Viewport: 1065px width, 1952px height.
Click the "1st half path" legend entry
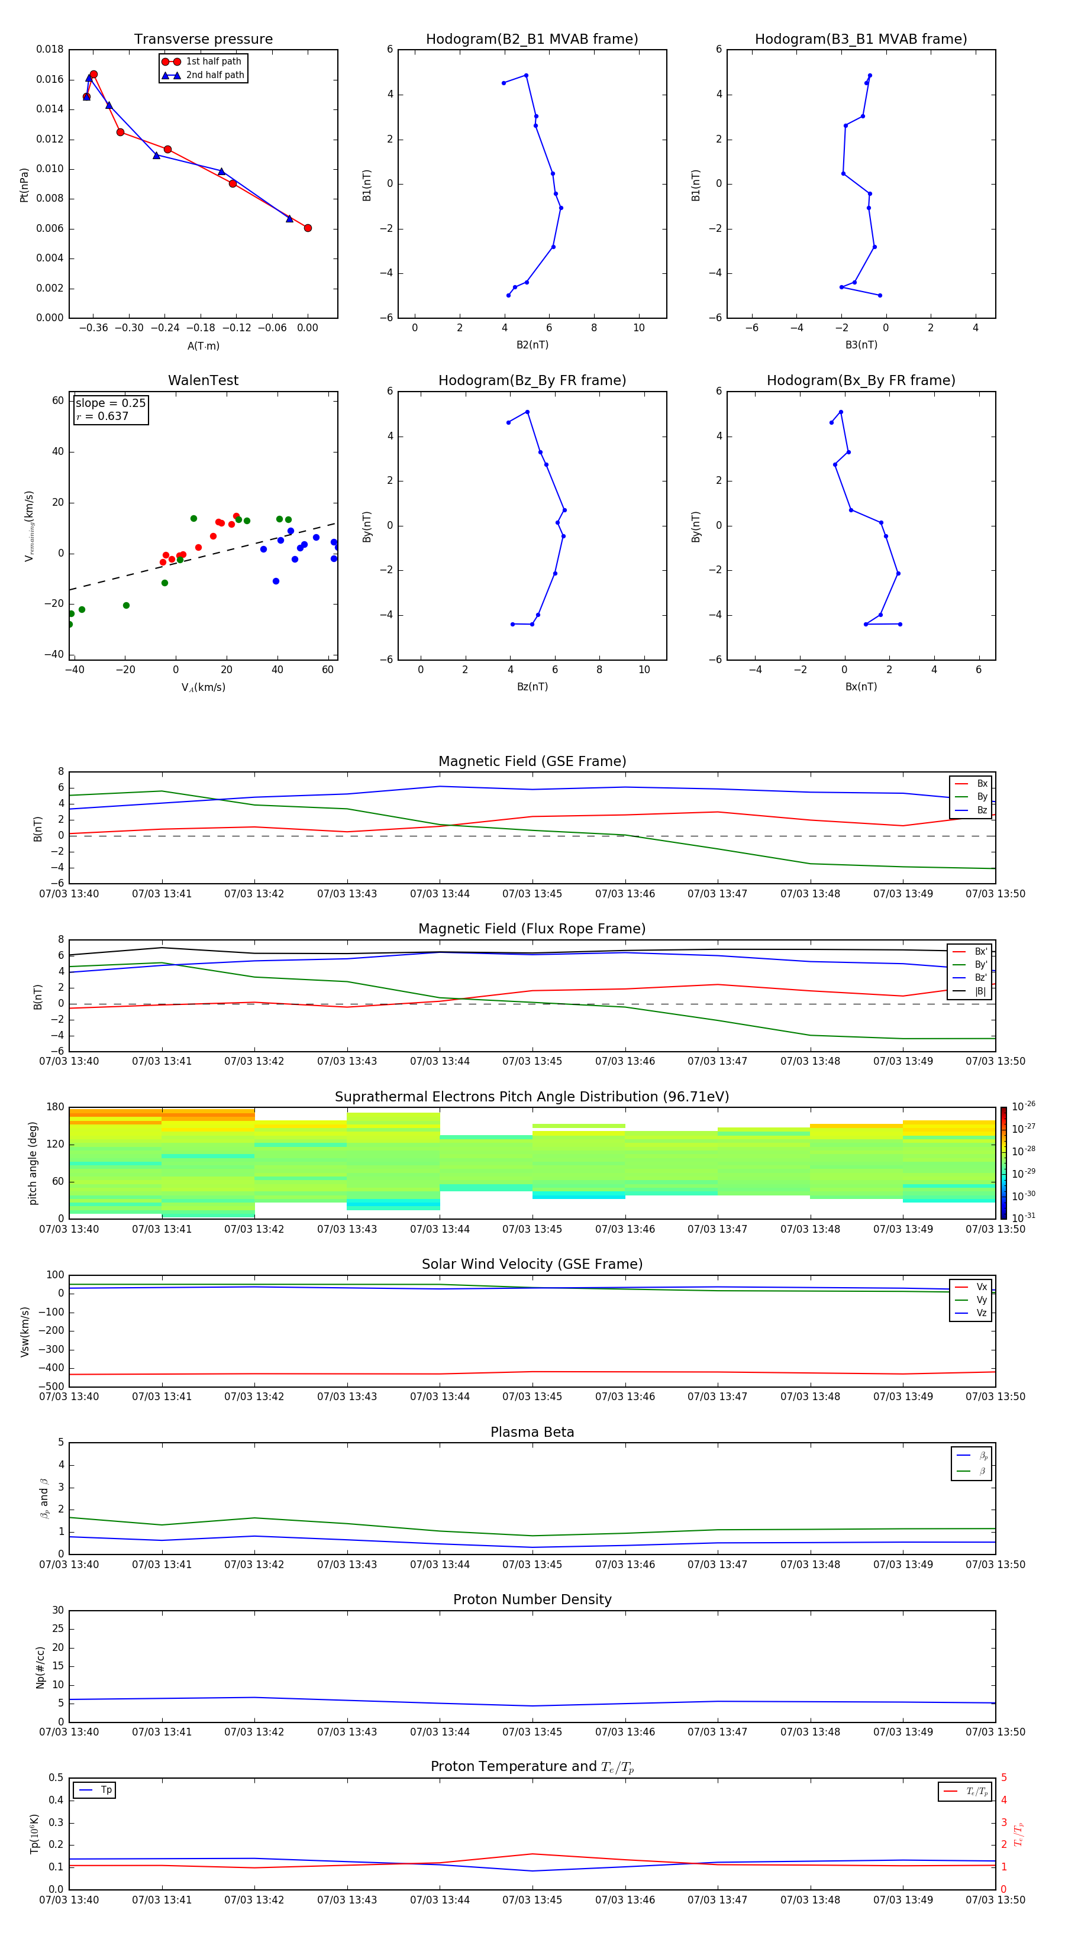coord(202,62)
